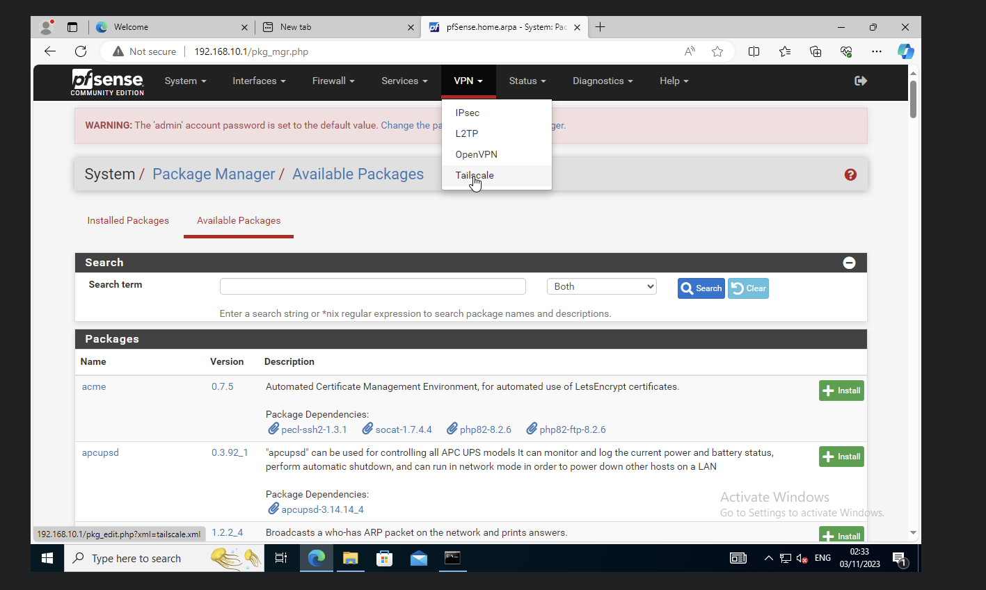
Task: Select Tailscale from the VPN menu
Action: pos(497,175)
